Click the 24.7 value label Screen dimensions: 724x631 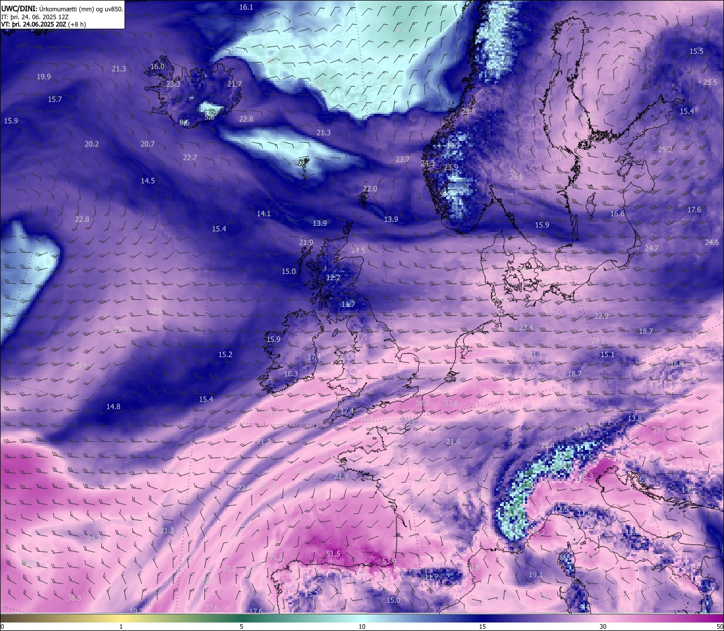click(x=652, y=248)
